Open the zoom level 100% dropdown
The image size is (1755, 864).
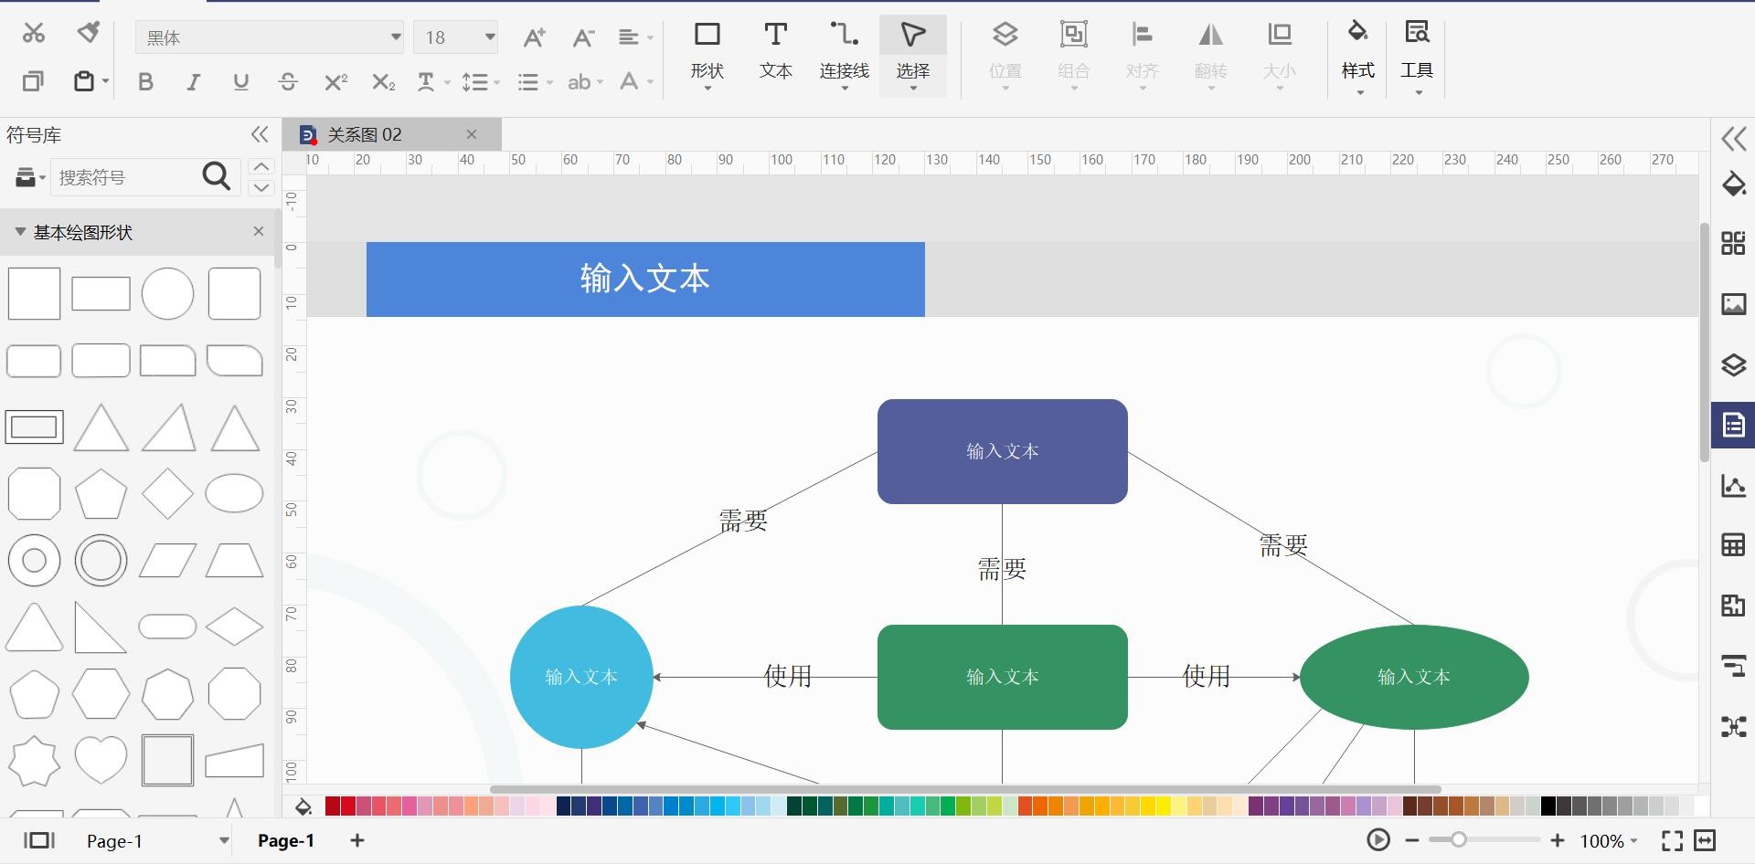tap(1609, 841)
